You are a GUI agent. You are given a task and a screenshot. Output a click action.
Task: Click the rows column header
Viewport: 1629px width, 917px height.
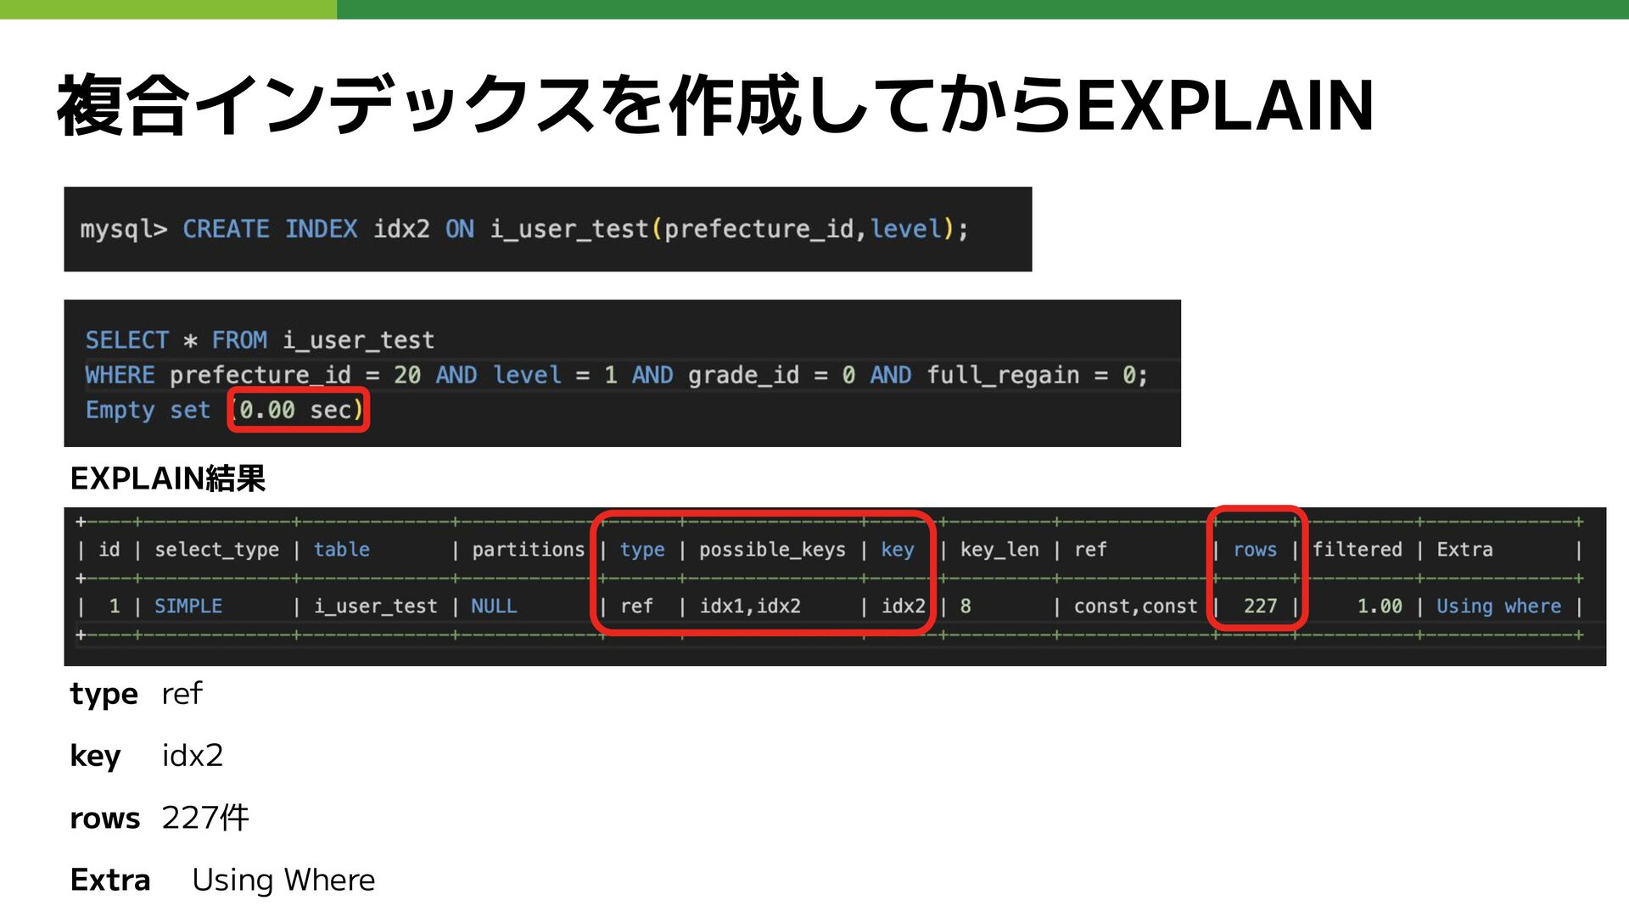pos(1255,550)
